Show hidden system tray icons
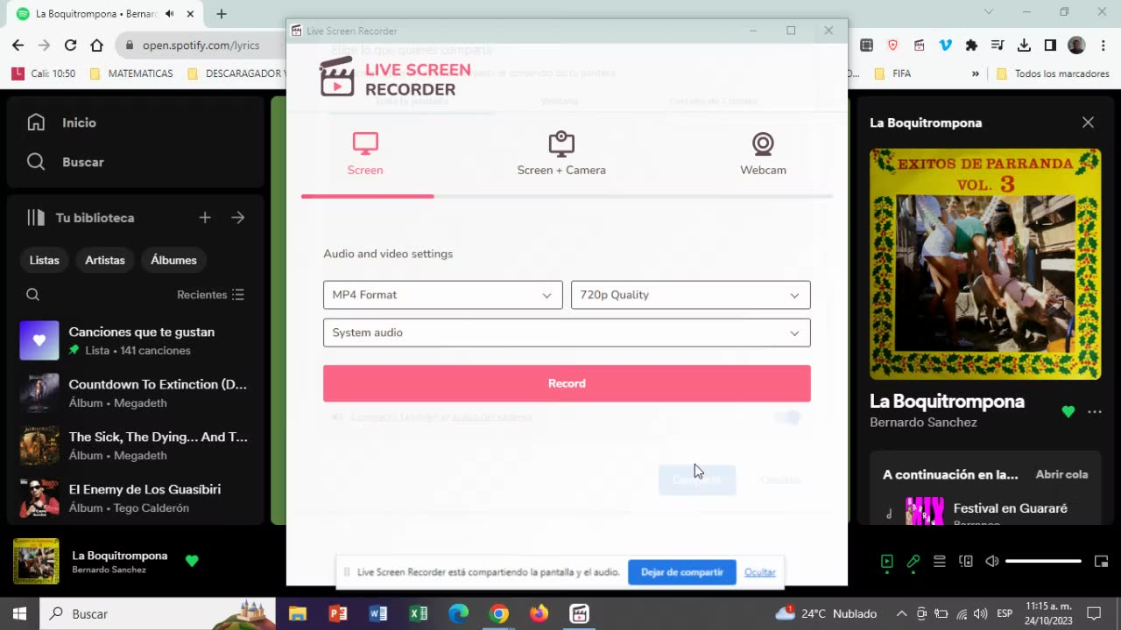The height and width of the screenshot is (630, 1121). pyautogui.click(x=900, y=614)
